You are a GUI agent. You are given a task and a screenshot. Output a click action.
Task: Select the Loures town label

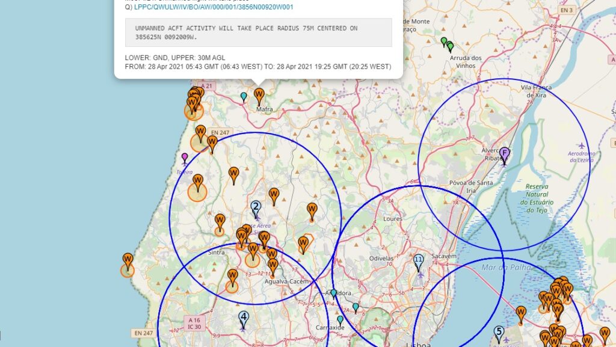393,219
